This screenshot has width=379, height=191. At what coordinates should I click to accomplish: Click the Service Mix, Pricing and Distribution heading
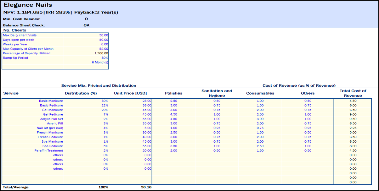(x=99, y=85)
